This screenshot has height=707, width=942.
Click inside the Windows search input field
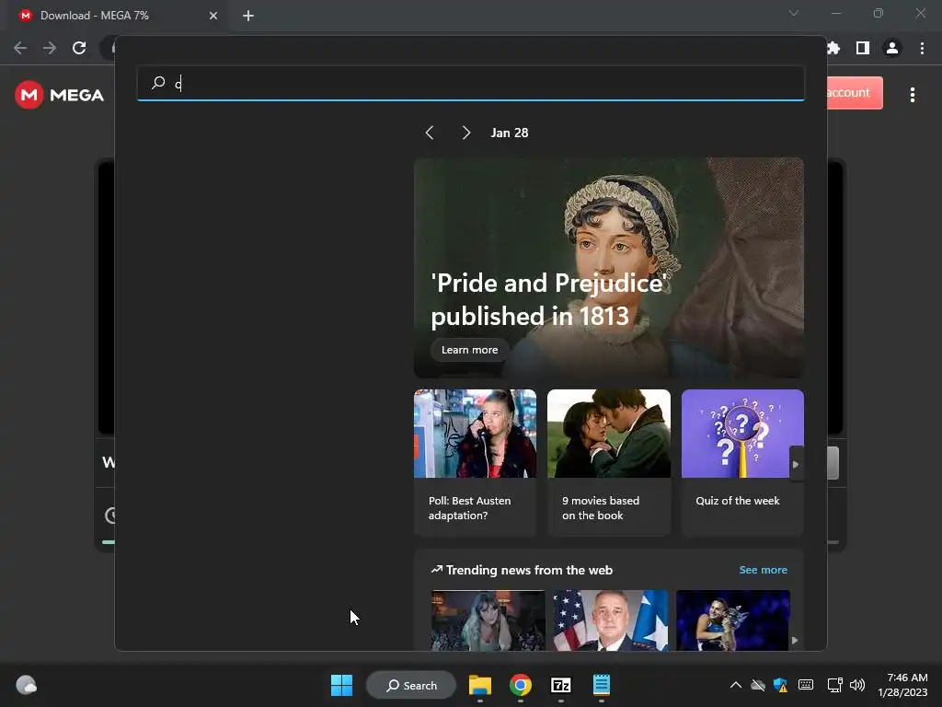pyautogui.click(x=470, y=83)
